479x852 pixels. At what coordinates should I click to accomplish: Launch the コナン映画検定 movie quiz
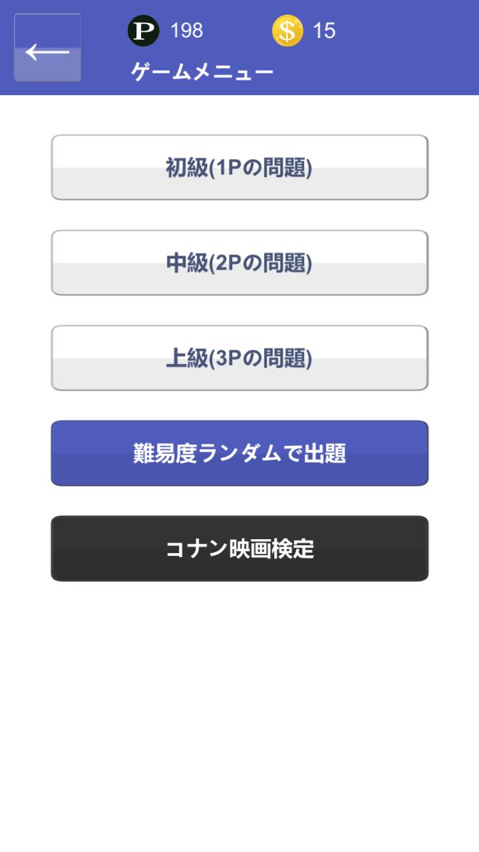click(239, 548)
